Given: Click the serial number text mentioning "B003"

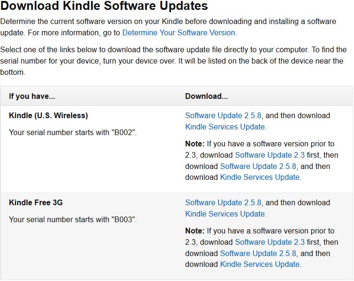Looking at the screenshot, I should [x=73, y=219].
